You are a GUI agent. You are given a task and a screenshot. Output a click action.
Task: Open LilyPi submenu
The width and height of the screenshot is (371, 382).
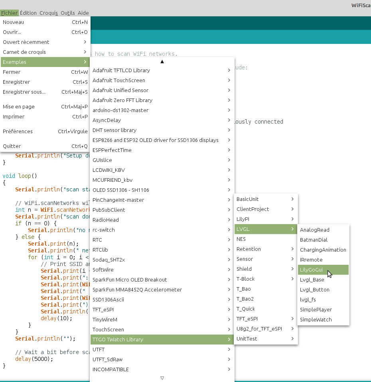pos(266,219)
